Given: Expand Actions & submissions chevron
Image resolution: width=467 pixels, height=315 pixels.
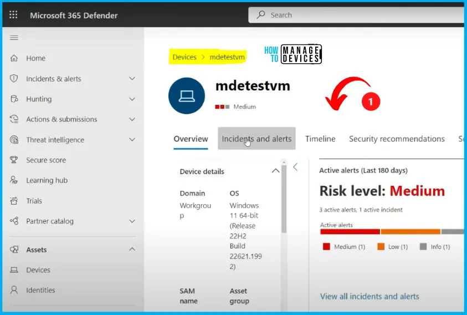Looking at the screenshot, I should (132, 119).
